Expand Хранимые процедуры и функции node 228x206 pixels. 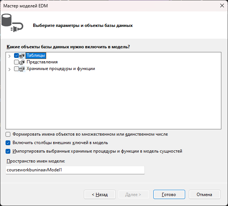point(10,69)
